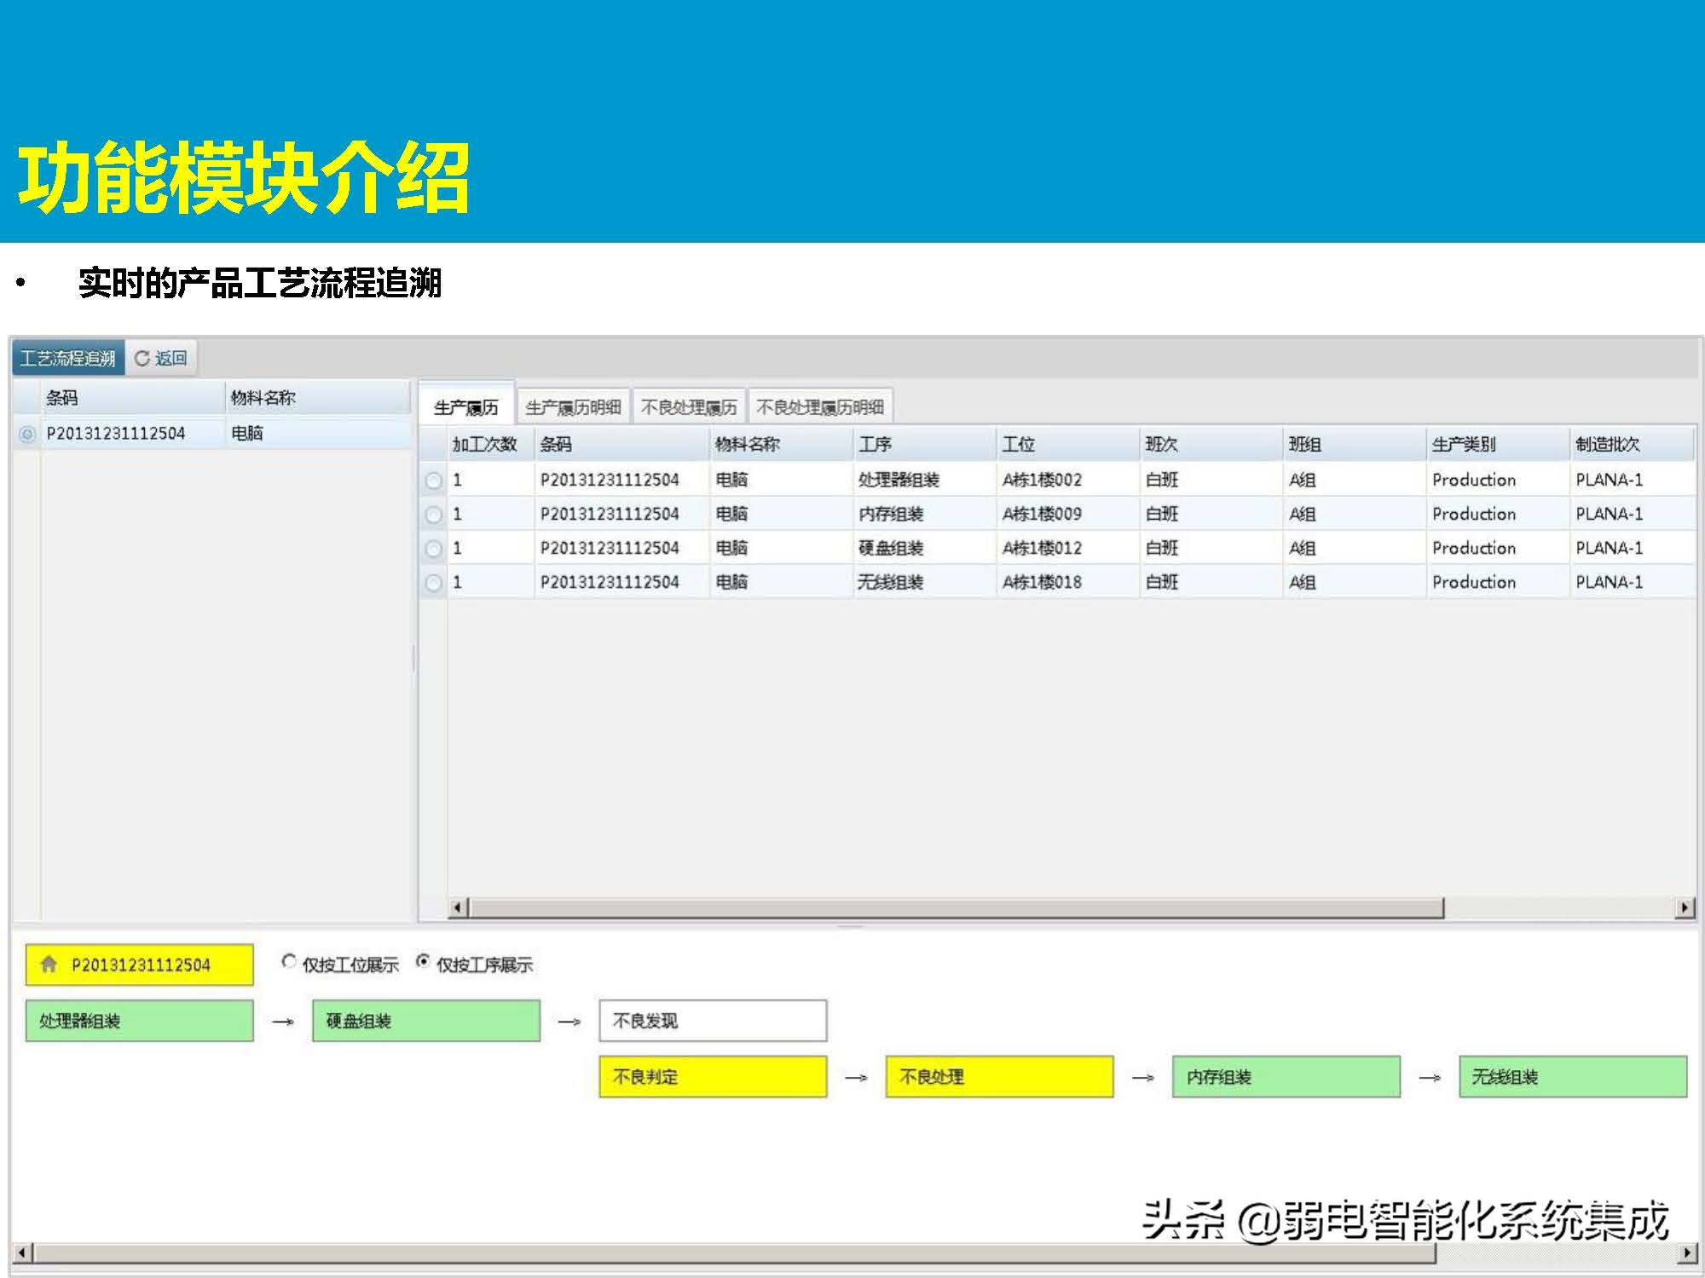1705x1278 pixels.
Task: Click the 班组 column header
Action: click(1354, 445)
